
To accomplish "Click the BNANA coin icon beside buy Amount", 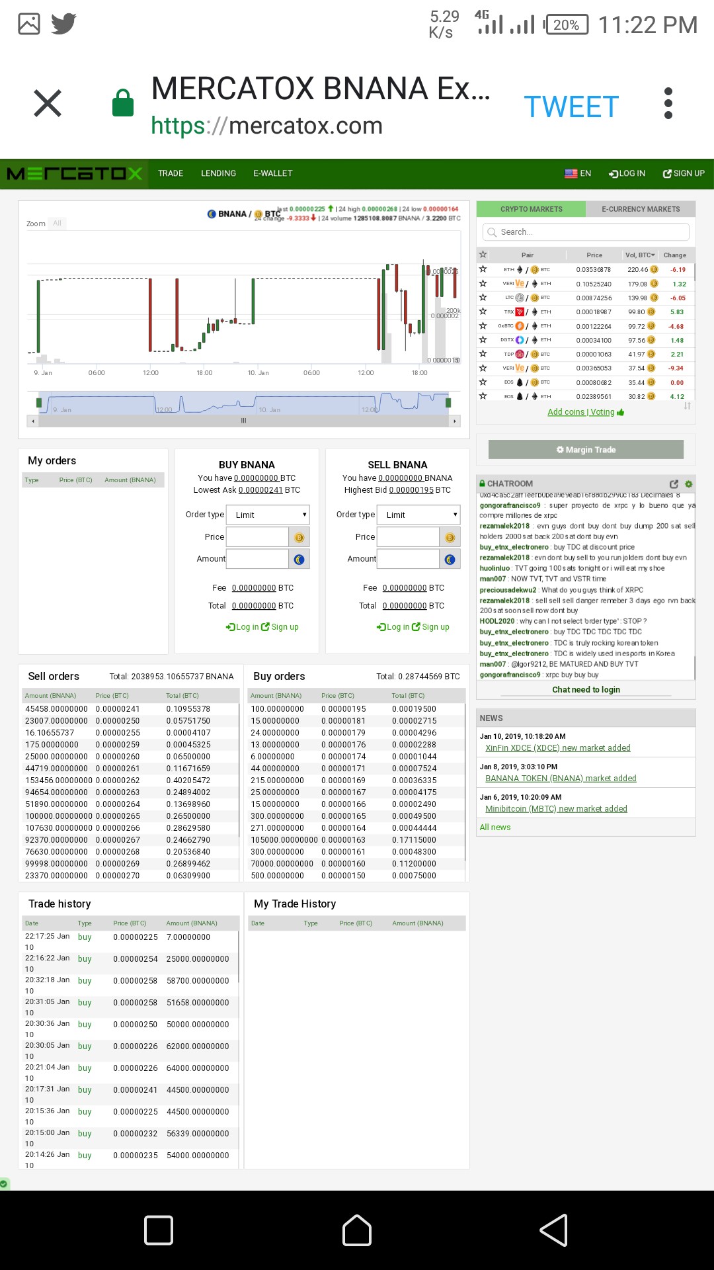I will click(299, 560).
